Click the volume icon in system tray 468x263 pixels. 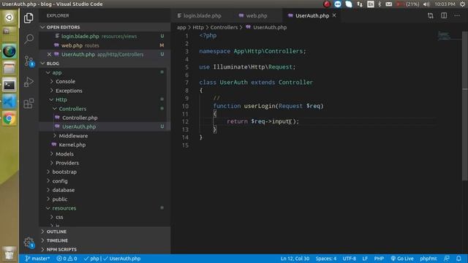(x=426, y=4)
